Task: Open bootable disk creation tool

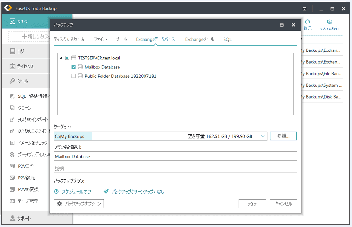Action: point(30,154)
